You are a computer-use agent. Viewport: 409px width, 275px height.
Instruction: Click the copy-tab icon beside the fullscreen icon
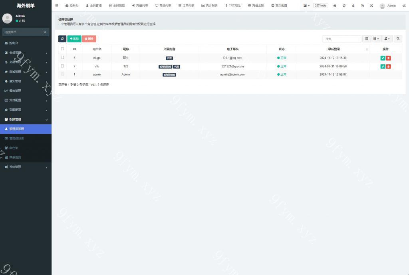click(362, 6)
